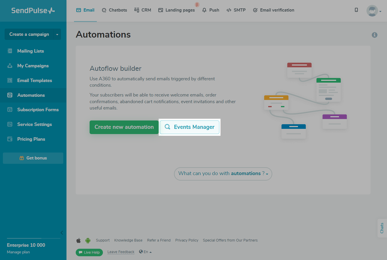Click the Service Settings sidebar icon
Image resolution: width=387 pixels, height=260 pixels.
tap(10, 124)
